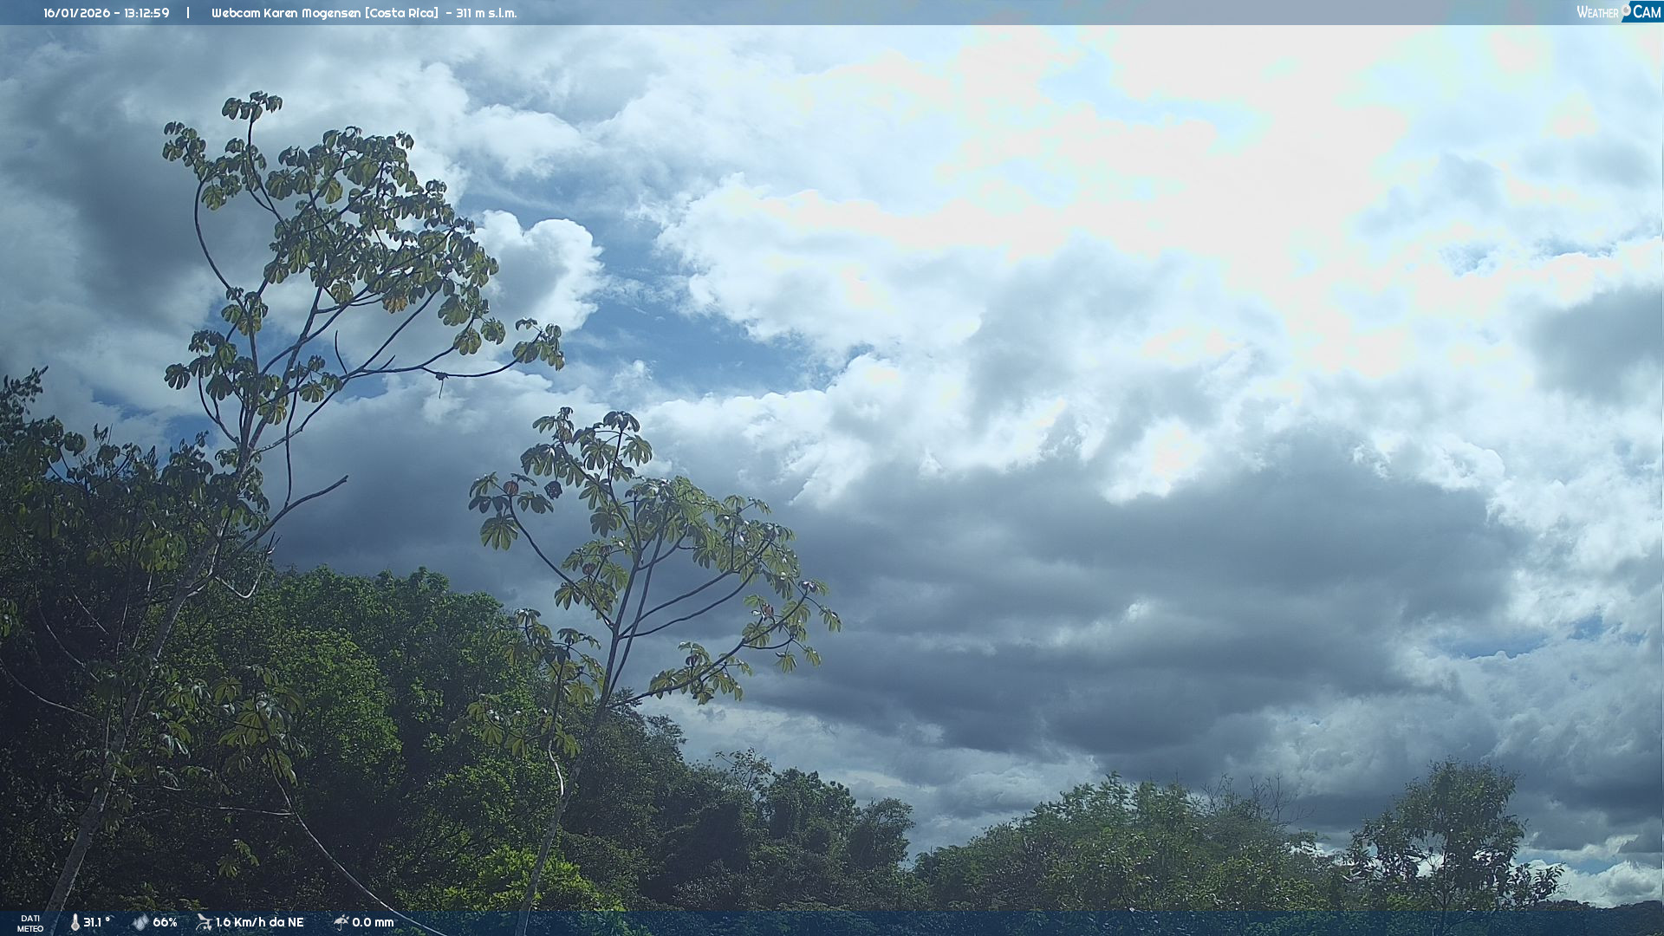
Task: Click the 1.6 Km/h da NE wind reading
Action: [259, 923]
